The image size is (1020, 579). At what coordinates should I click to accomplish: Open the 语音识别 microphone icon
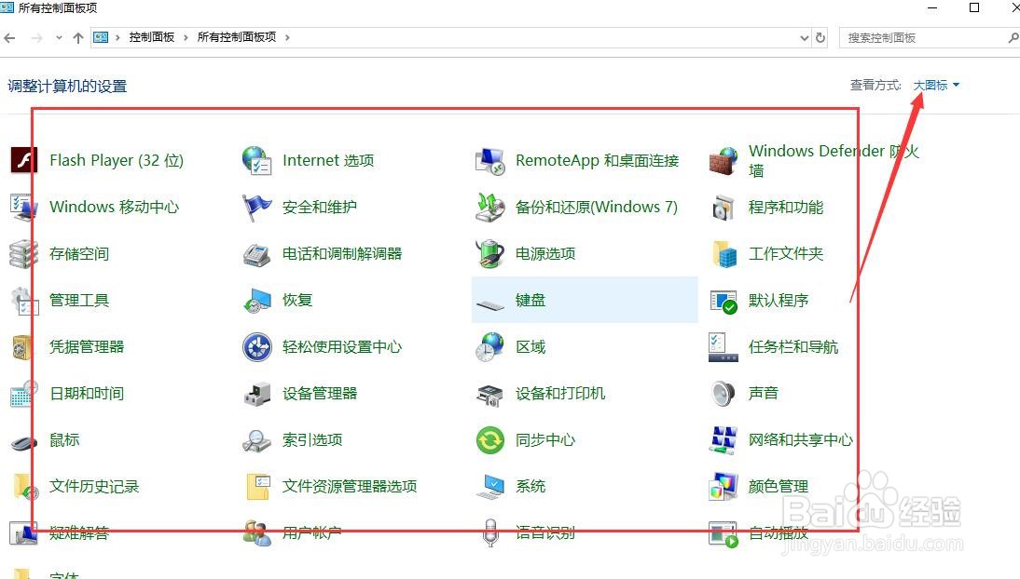pos(490,532)
